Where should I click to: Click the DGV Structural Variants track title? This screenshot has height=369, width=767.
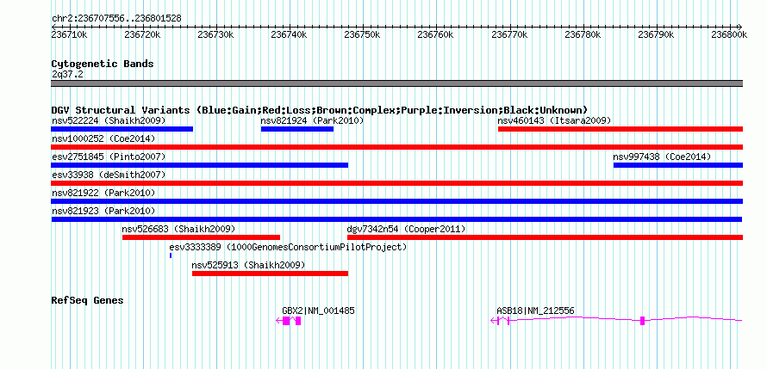[x=320, y=110]
